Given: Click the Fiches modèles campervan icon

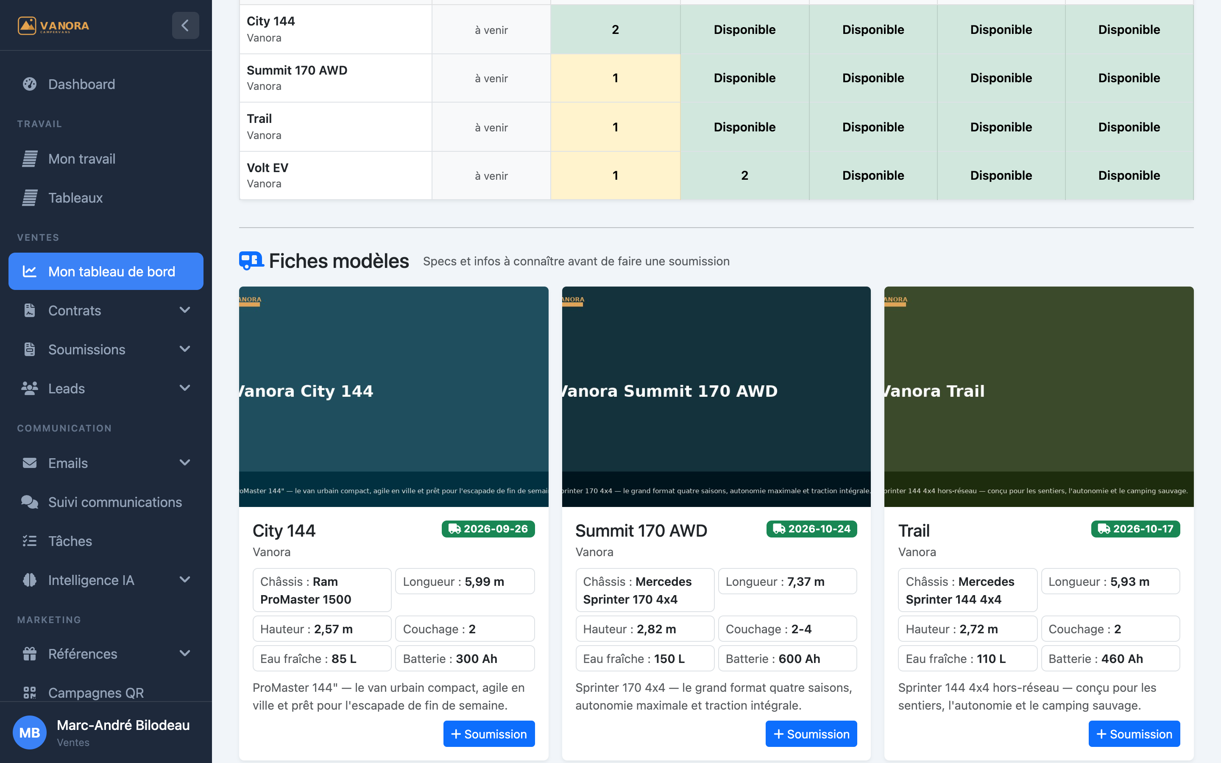Looking at the screenshot, I should [251, 261].
